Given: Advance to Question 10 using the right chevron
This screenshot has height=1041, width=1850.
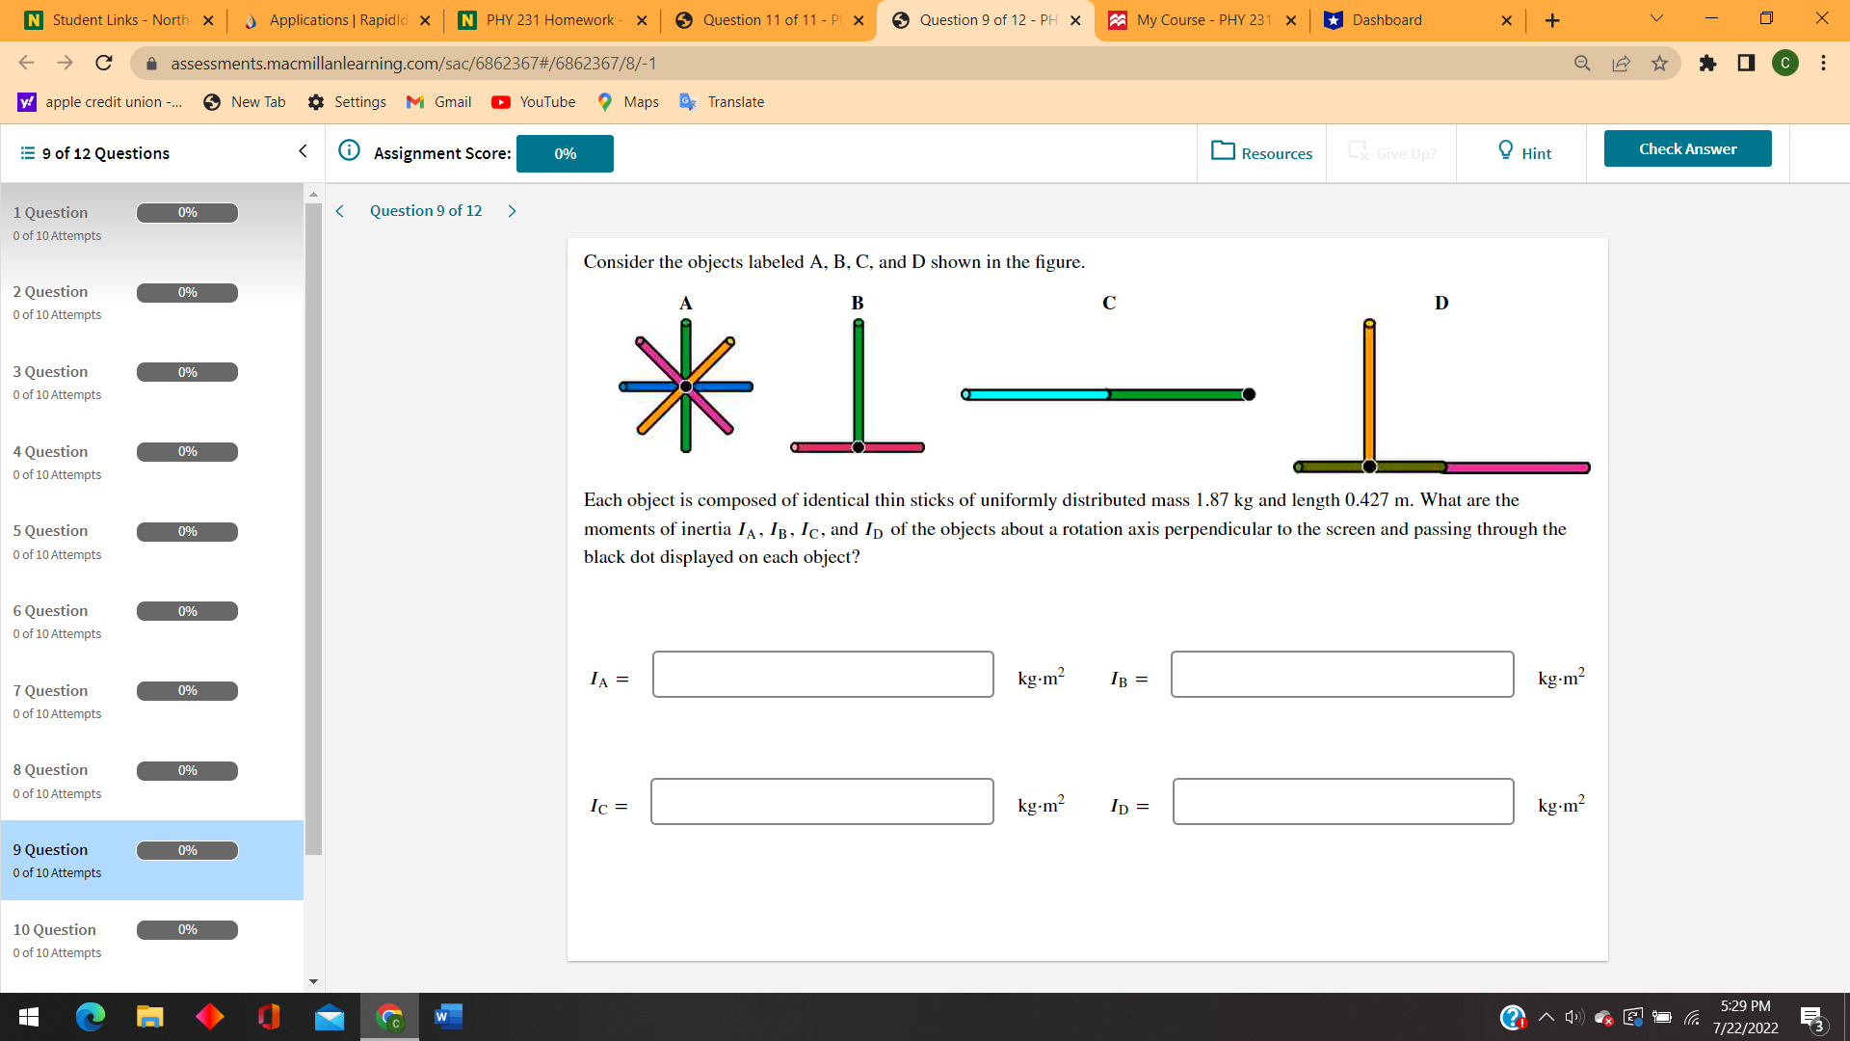Looking at the screenshot, I should [512, 210].
